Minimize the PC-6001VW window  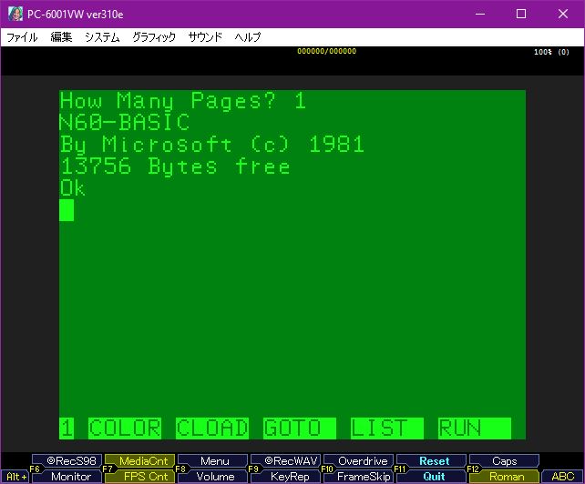pos(480,15)
